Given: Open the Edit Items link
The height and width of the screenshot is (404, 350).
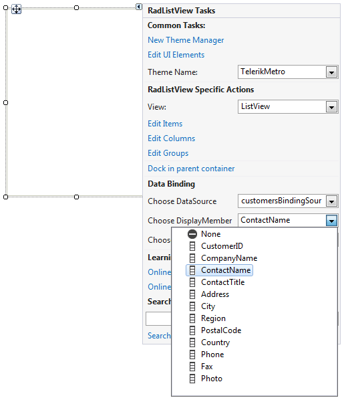Looking at the screenshot, I should (x=165, y=124).
